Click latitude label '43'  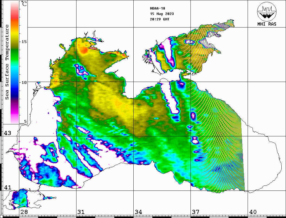pyautogui.click(x=8, y=133)
